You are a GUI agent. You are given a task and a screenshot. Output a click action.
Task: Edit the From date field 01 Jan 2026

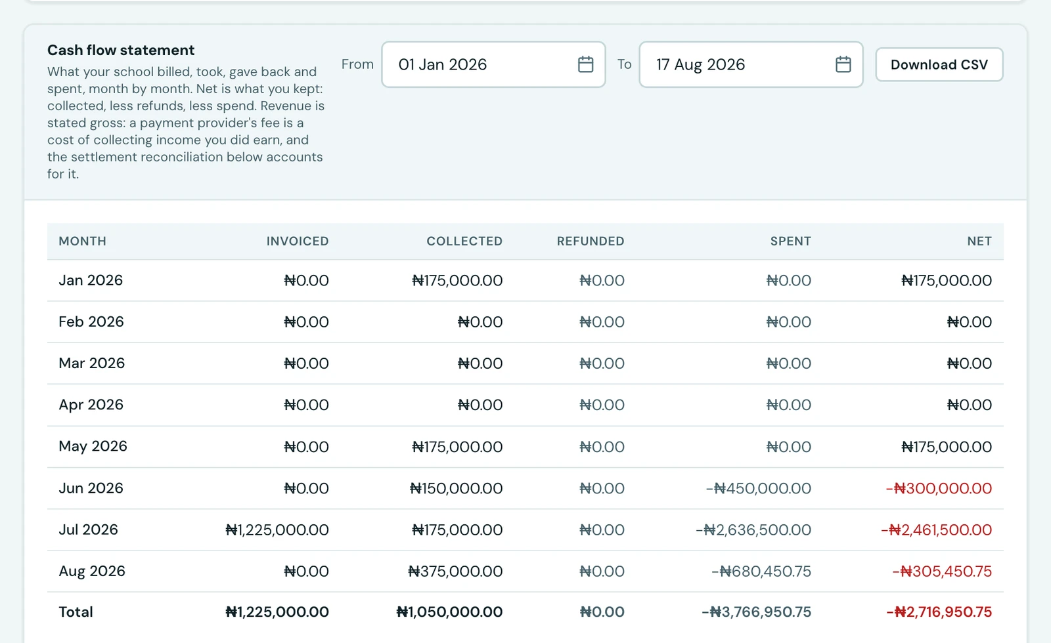pos(493,64)
